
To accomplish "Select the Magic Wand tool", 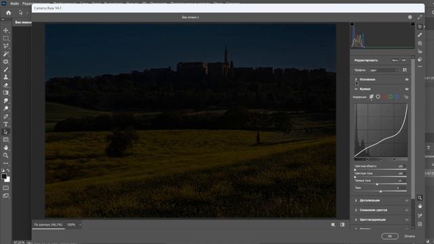I will (6, 54).
